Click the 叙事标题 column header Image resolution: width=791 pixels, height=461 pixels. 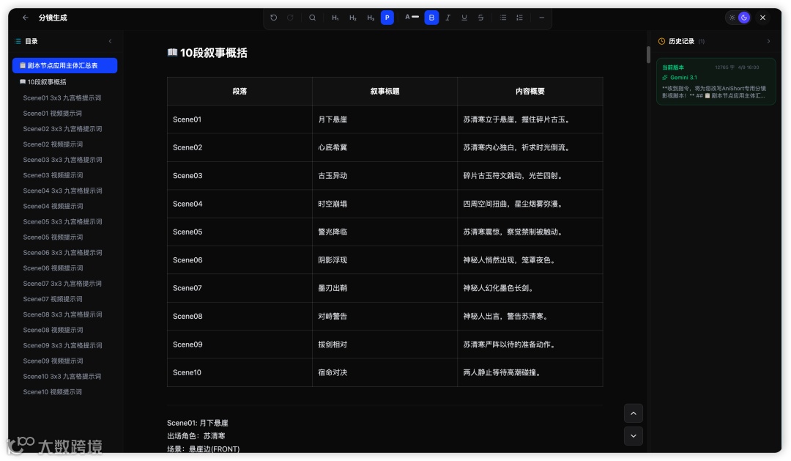click(385, 92)
